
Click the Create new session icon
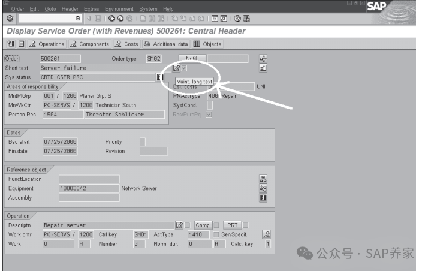click(x=215, y=18)
